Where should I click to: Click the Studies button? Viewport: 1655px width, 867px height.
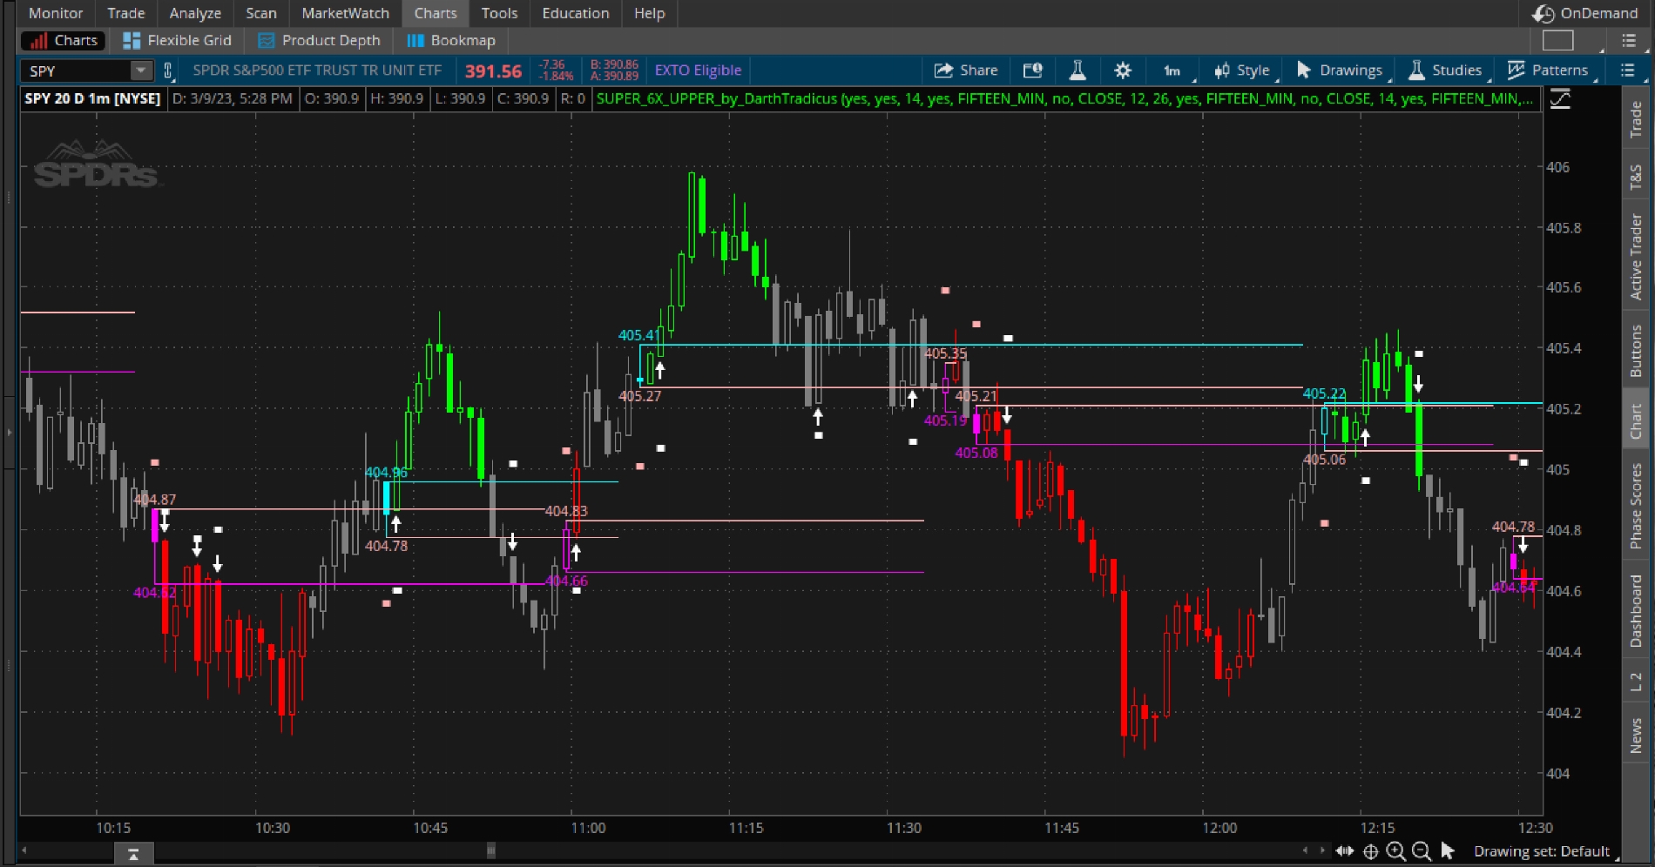(x=1445, y=71)
